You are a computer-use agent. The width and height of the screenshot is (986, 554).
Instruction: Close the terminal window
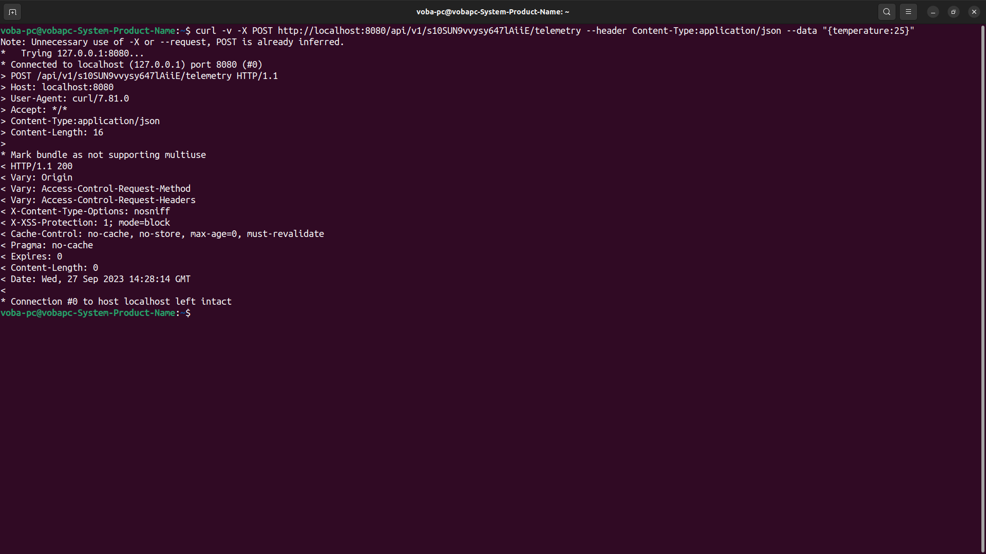[974, 11]
